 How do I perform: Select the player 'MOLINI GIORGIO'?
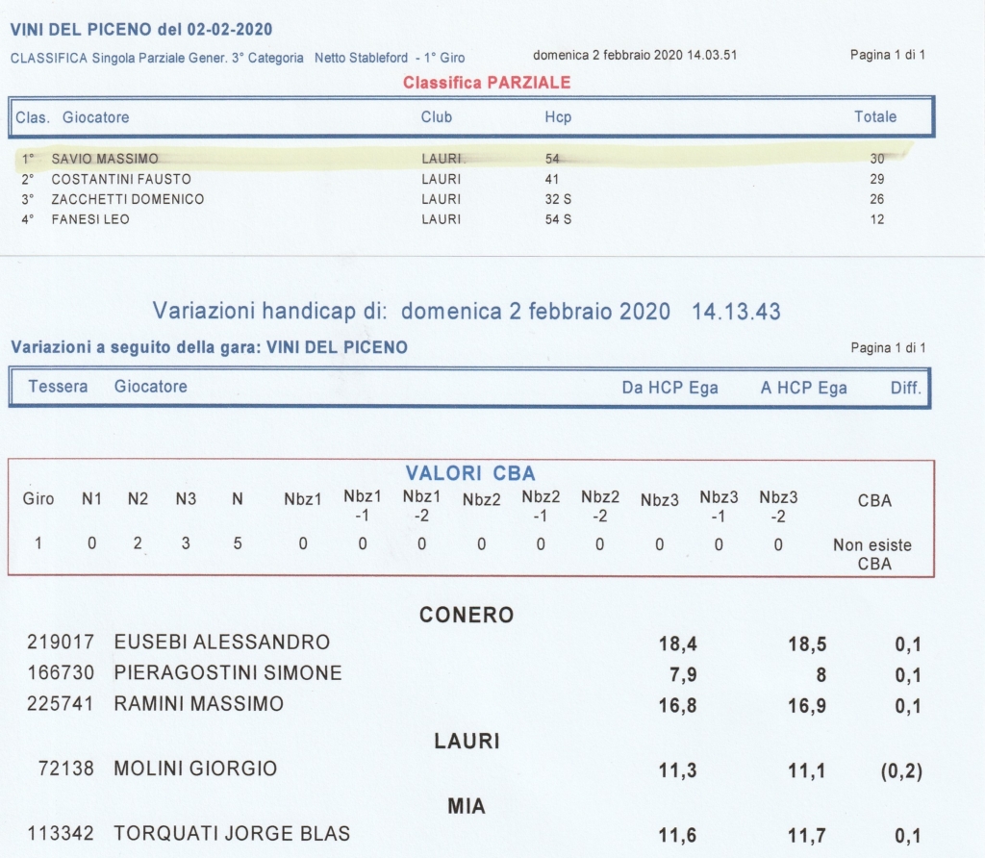point(195,769)
